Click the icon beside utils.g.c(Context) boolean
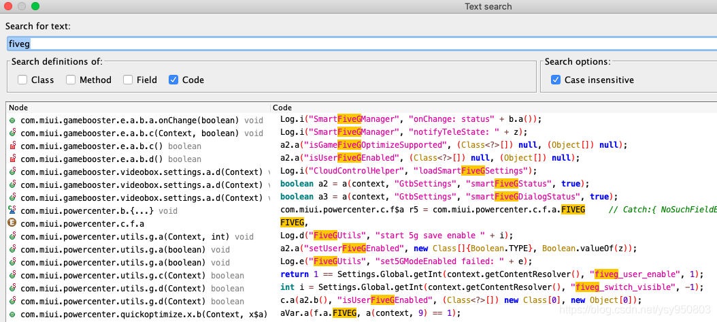The width and height of the screenshot is (717, 322). click(x=12, y=275)
